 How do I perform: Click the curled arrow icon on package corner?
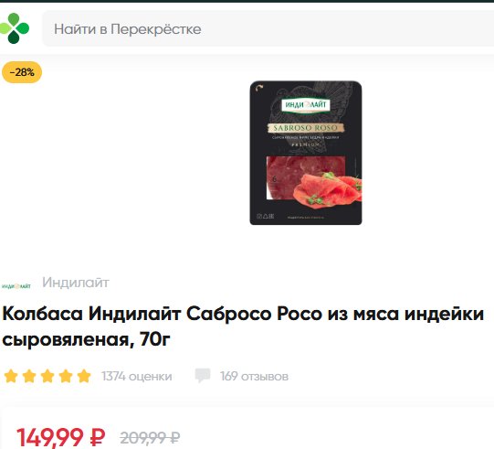259,89
